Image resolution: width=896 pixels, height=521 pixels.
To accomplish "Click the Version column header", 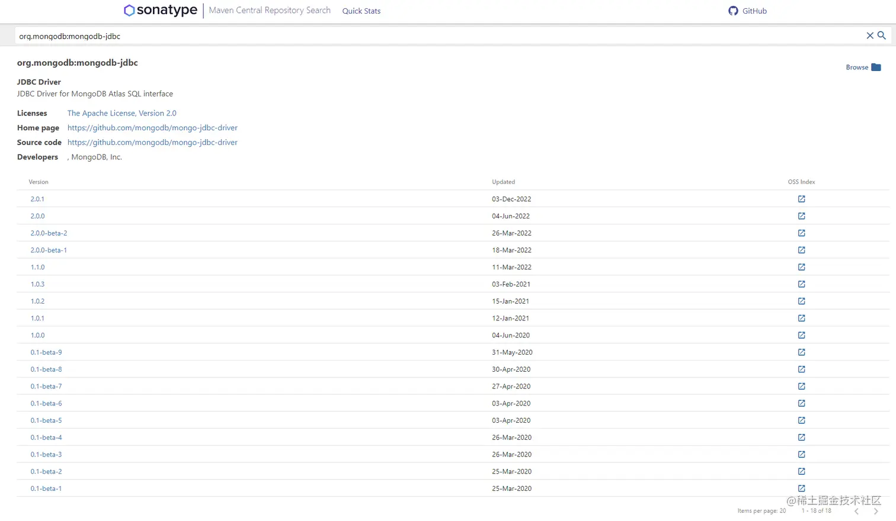I will [x=39, y=182].
